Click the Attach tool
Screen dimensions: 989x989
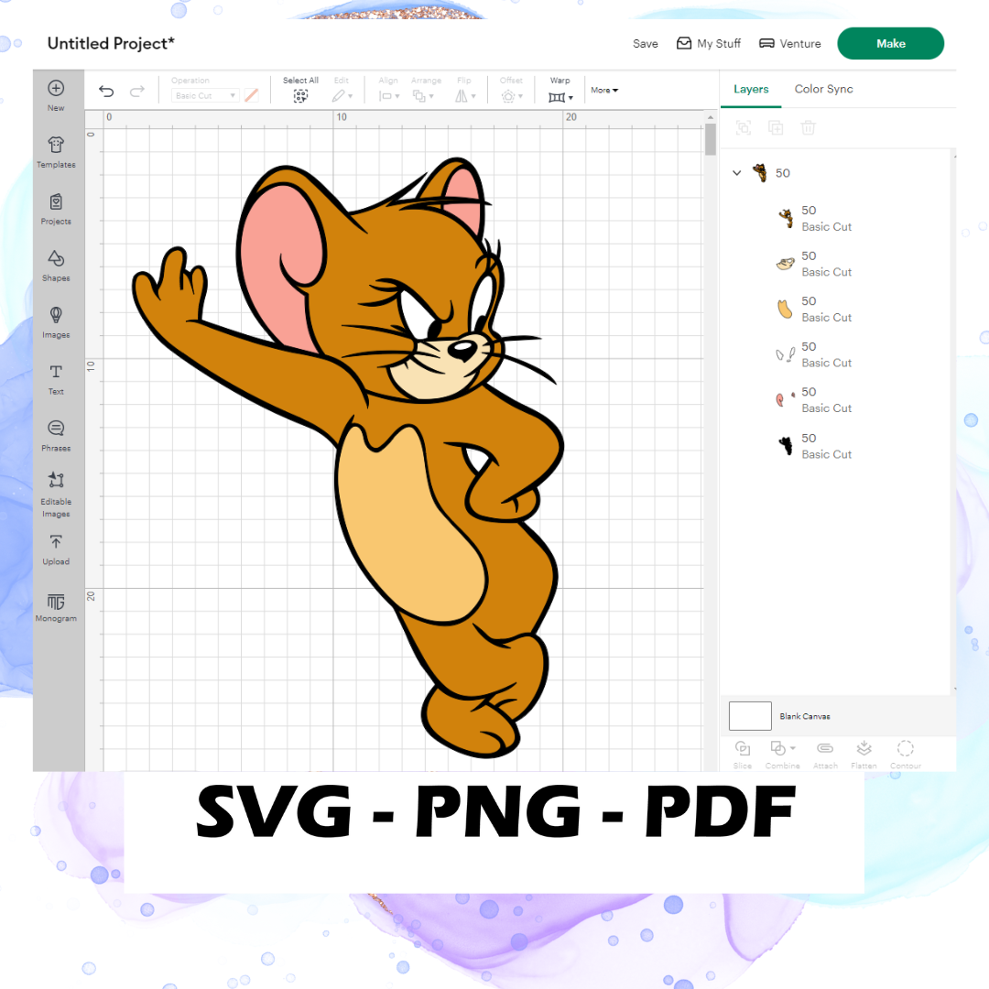(x=825, y=755)
